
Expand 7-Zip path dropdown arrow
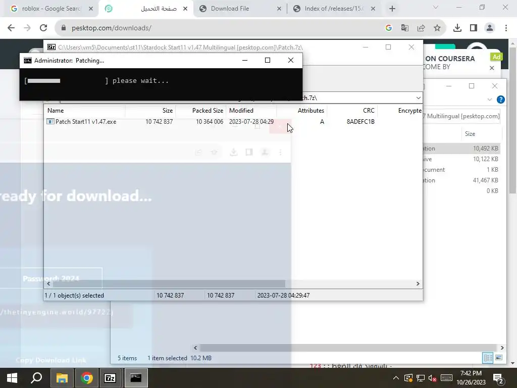tap(418, 98)
